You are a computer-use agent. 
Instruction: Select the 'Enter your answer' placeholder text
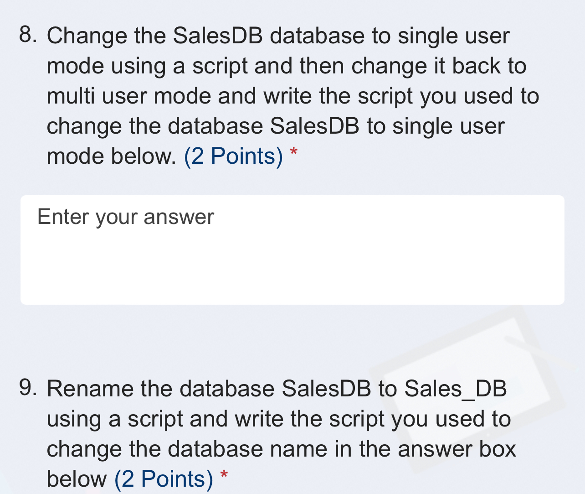coord(125,217)
